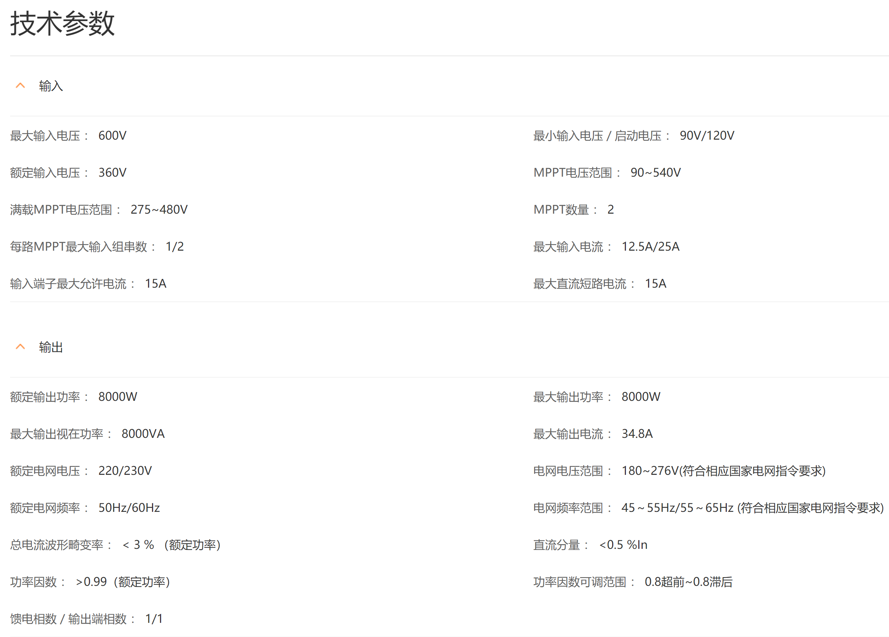
Task: Click the 最大直流短路电流 15A value
Action: pyautogui.click(x=655, y=283)
